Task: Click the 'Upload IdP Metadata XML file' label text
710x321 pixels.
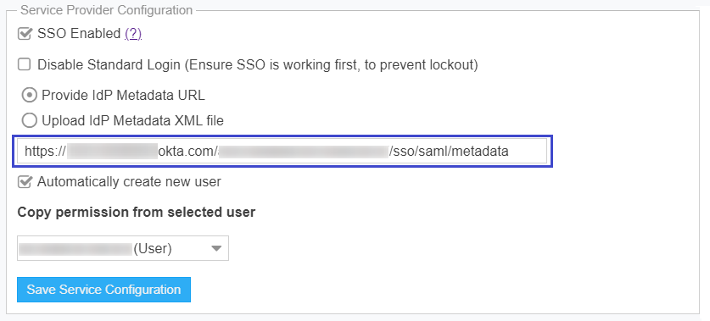Action: (x=132, y=121)
